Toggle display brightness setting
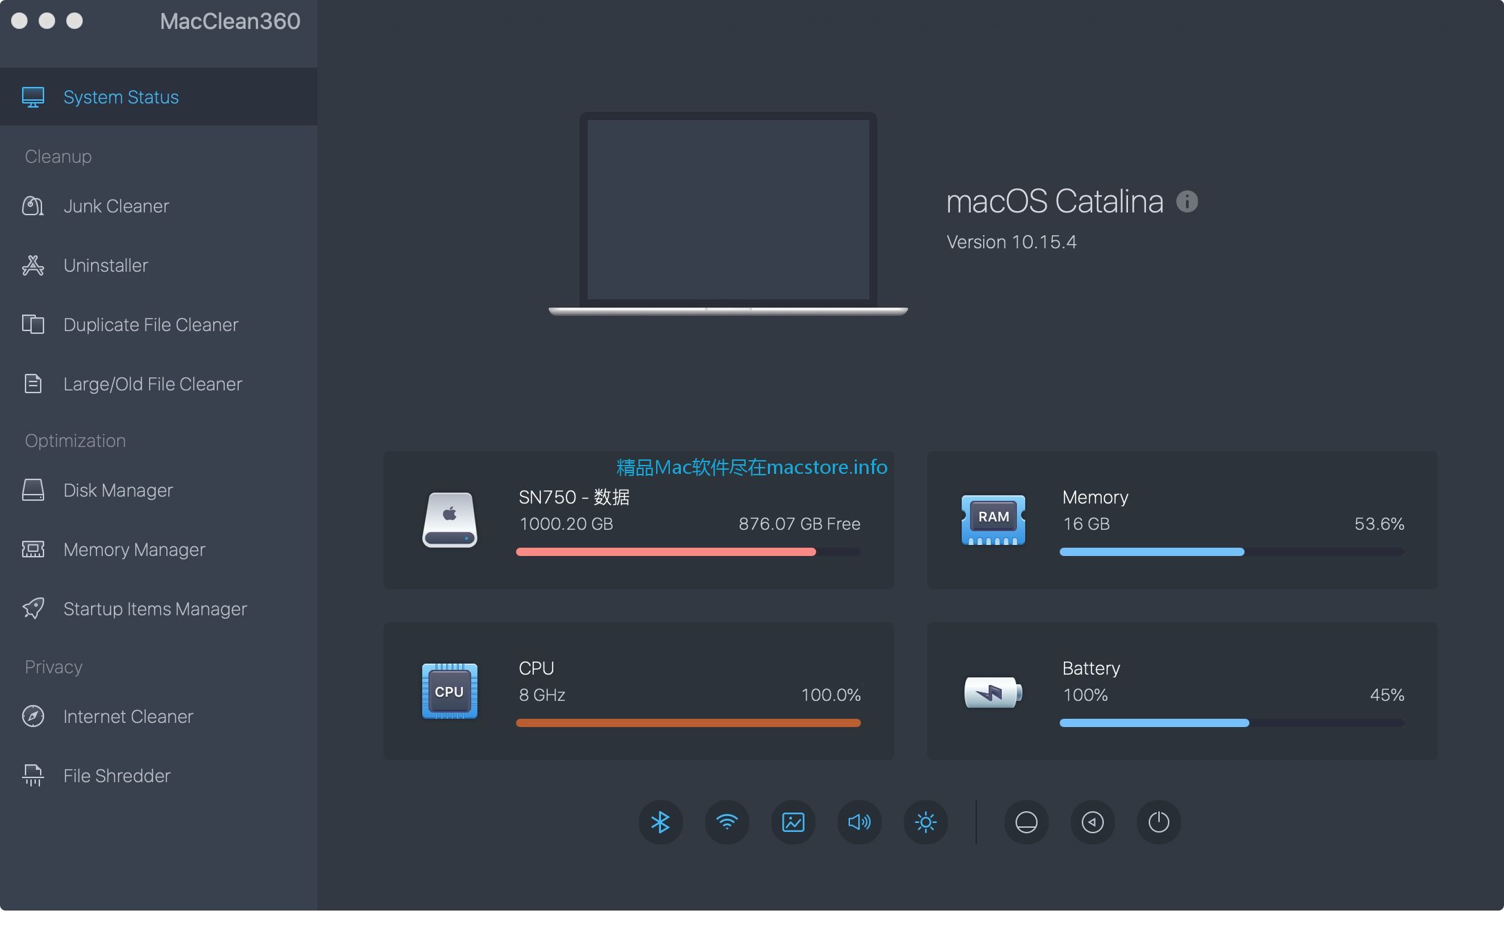 [x=922, y=821]
